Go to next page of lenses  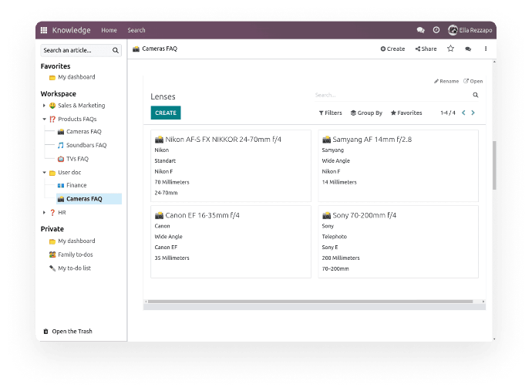(473, 113)
